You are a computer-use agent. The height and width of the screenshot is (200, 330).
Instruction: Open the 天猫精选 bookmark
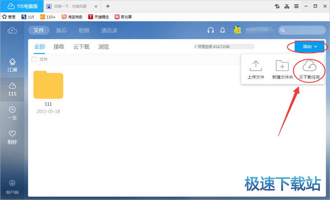[x=99, y=17]
